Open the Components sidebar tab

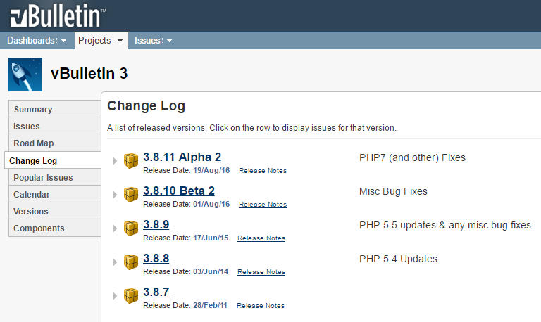click(x=55, y=228)
